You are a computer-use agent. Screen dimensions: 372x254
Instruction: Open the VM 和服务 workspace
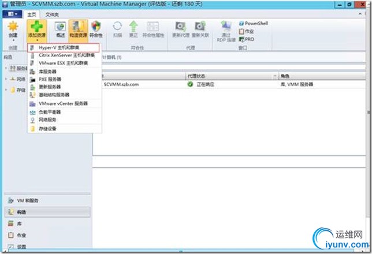tap(47, 201)
